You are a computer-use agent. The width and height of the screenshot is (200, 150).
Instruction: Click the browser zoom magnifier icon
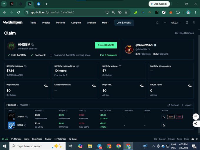point(113,12)
